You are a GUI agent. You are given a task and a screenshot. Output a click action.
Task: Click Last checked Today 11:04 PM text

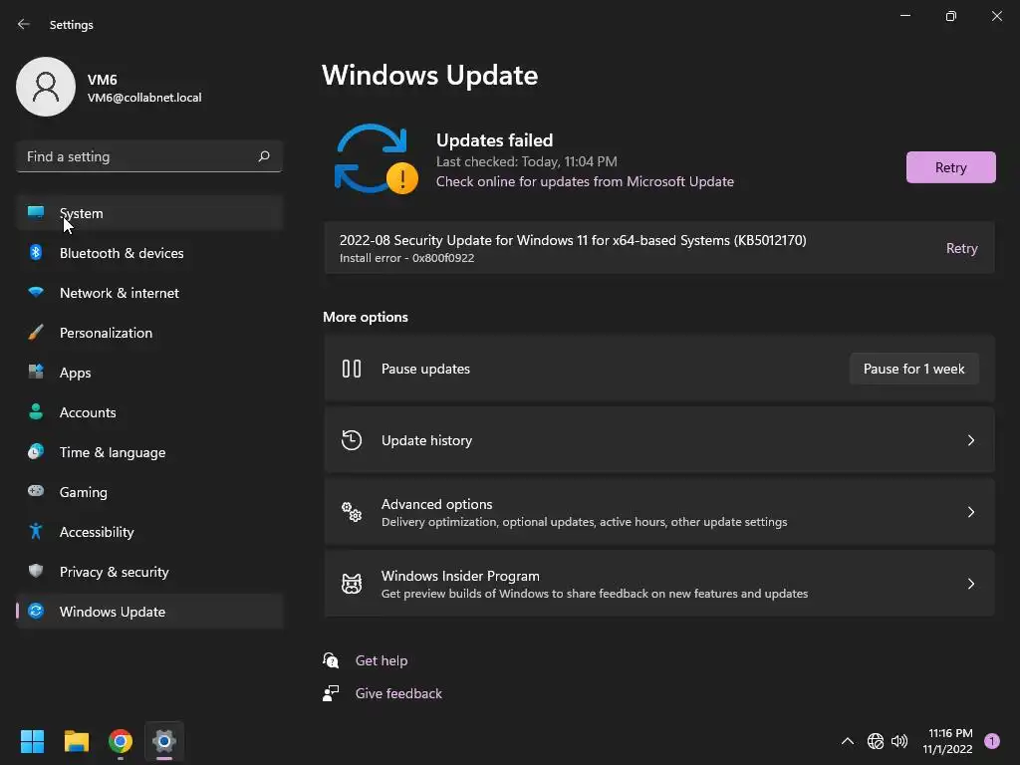coord(526,161)
